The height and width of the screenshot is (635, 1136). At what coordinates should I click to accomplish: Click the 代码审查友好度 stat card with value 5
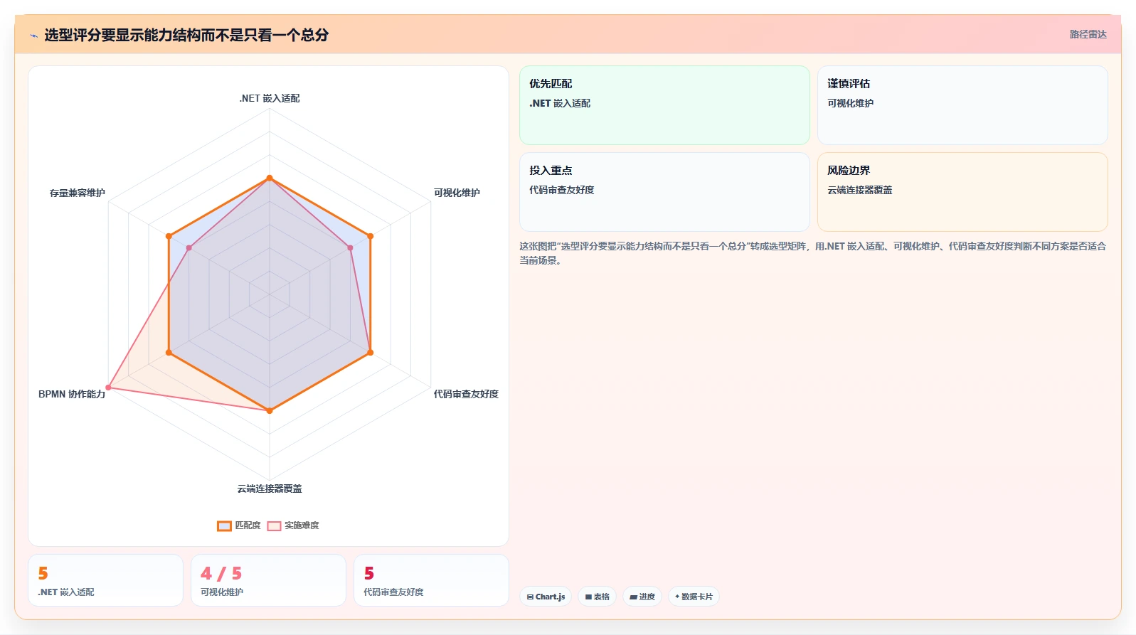click(x=431, y=580)
